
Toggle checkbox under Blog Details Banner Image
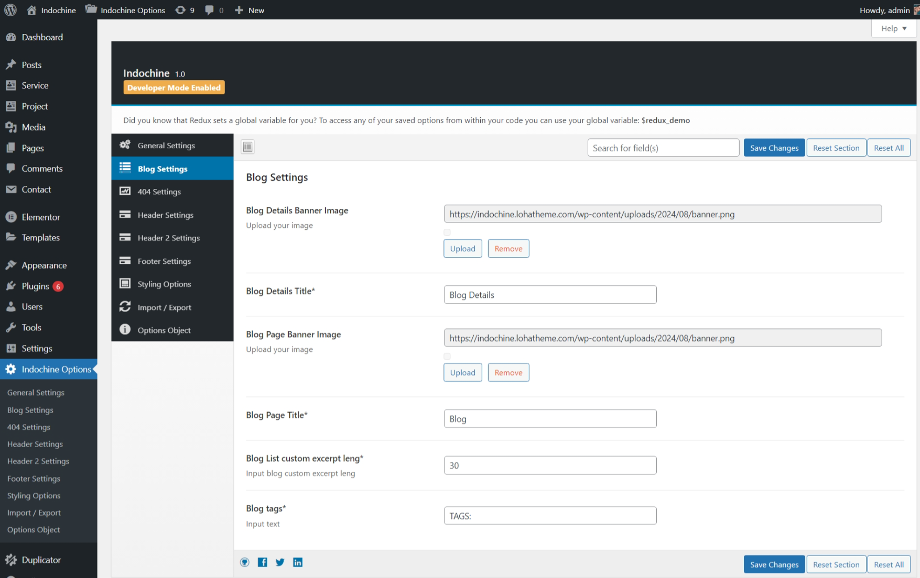(x=447, y=232)
